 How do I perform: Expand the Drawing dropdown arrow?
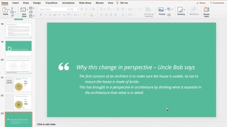[184, 10]
